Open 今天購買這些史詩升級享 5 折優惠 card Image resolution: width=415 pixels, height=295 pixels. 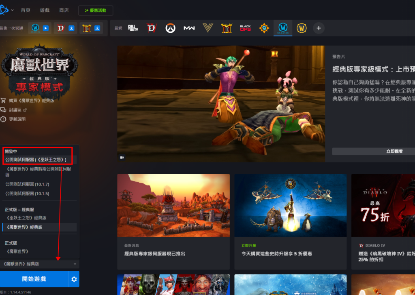pyautogui.click(x=291, y=221)
